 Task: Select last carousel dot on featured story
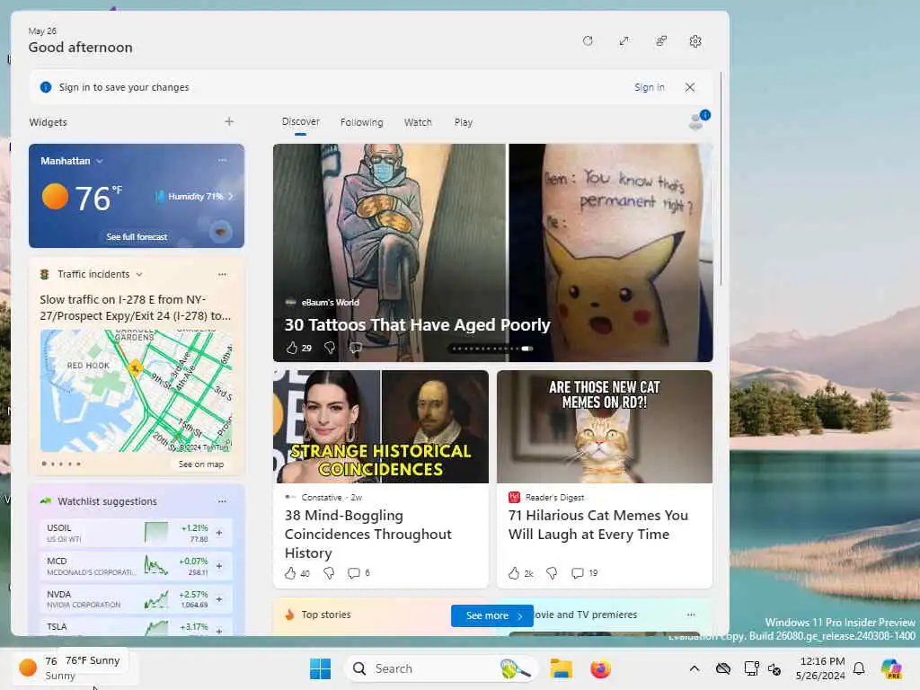coord(526,349)
